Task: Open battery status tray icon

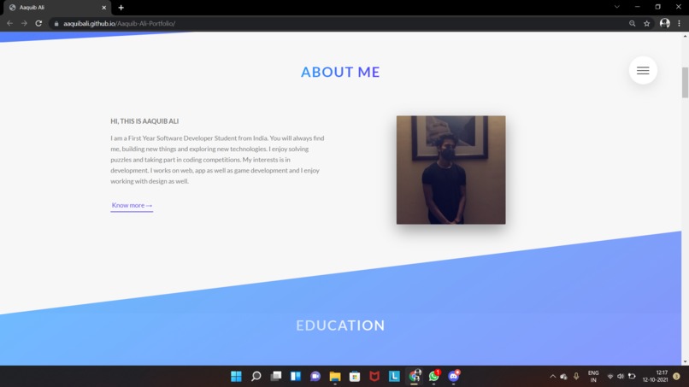Action: 632,377
